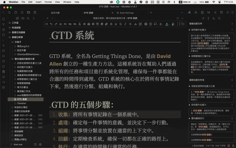Search within the backlinks panel
The height and width of the screenshot is (148, 236).
tap(219, 18)
